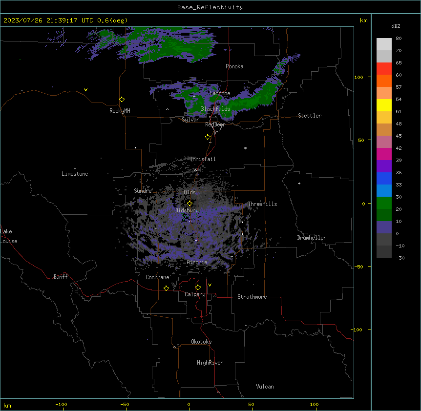This screenshot has height=411, width=421.
Task: Select the light blue 30-33 dBZ legend swatch
Action: tap(384, 191)
